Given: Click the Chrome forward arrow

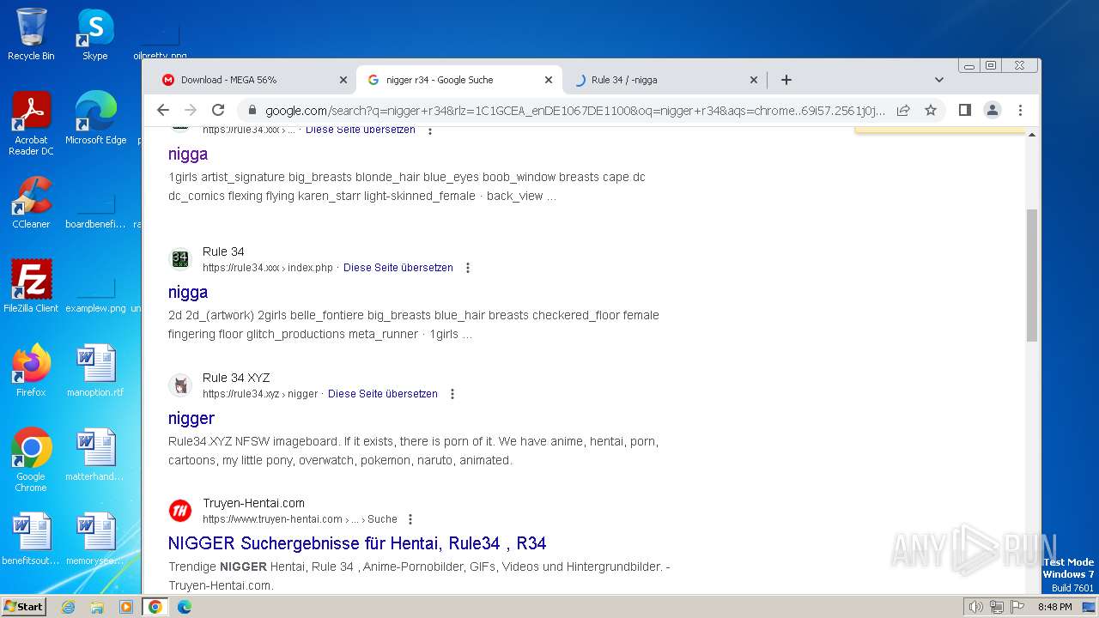Looking at the screenshot, I should click(x=191, y=110).
